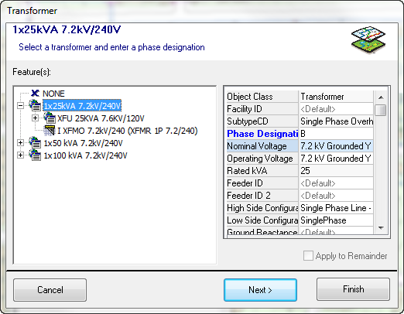
Task: Click the map layers icon in header
Action: click(368, 40)
